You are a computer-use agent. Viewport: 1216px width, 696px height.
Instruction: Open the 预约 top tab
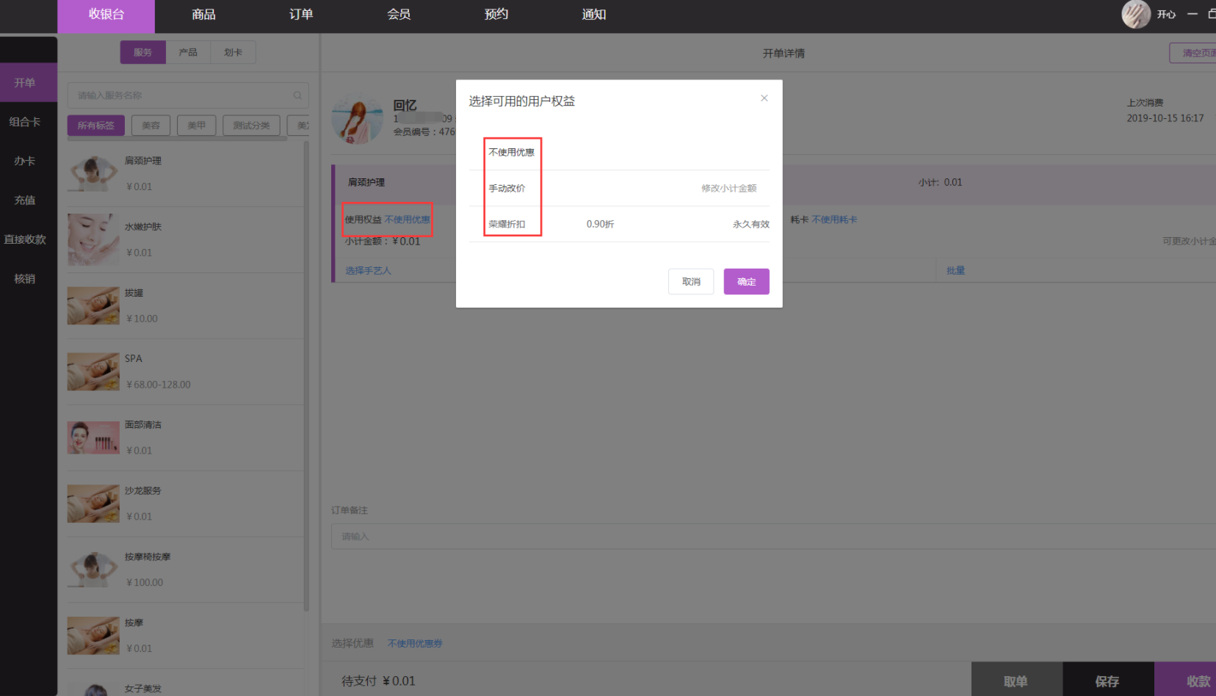coord(496,15)
